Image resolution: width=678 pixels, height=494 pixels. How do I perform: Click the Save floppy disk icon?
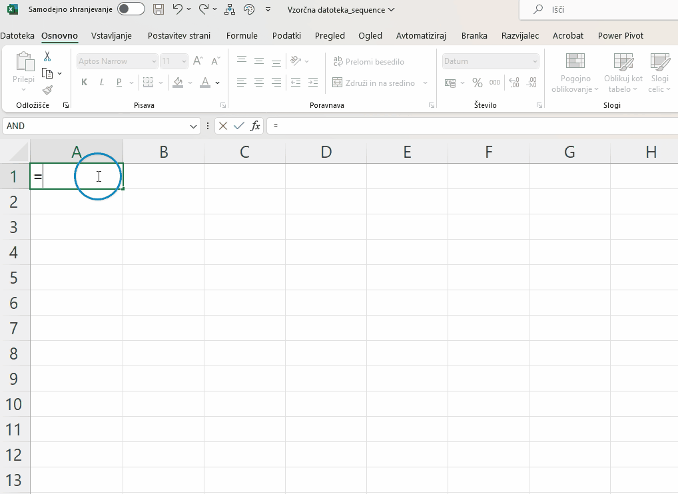click(x=158, y=9)
